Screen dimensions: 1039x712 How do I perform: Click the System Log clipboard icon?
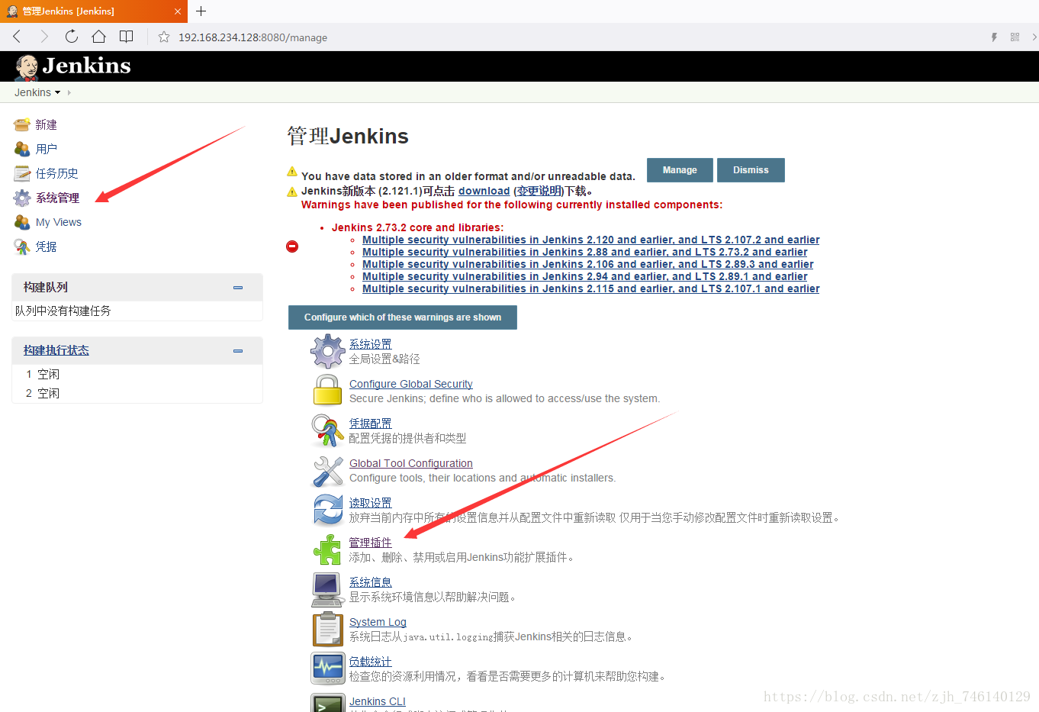328,629
